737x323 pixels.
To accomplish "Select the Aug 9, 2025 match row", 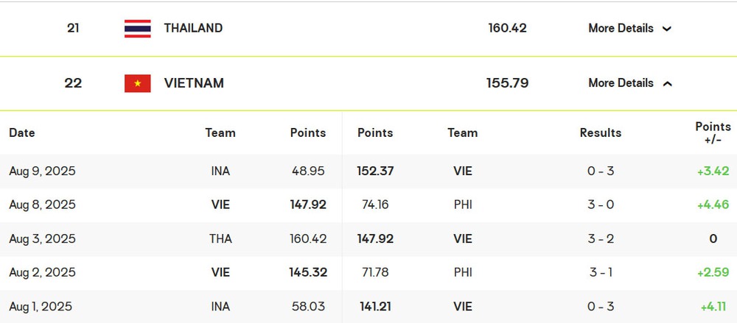I will tap(368, 171).
